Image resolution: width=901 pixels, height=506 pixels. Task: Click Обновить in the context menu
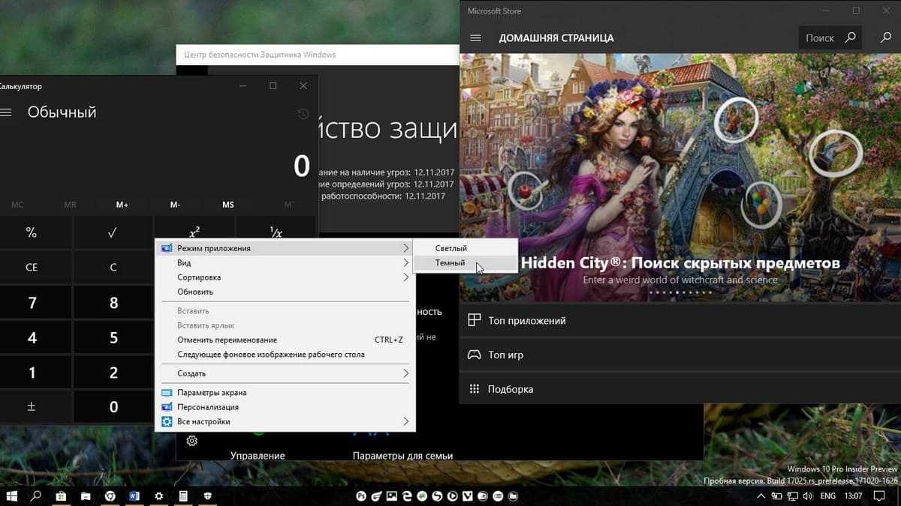(195, 292)
